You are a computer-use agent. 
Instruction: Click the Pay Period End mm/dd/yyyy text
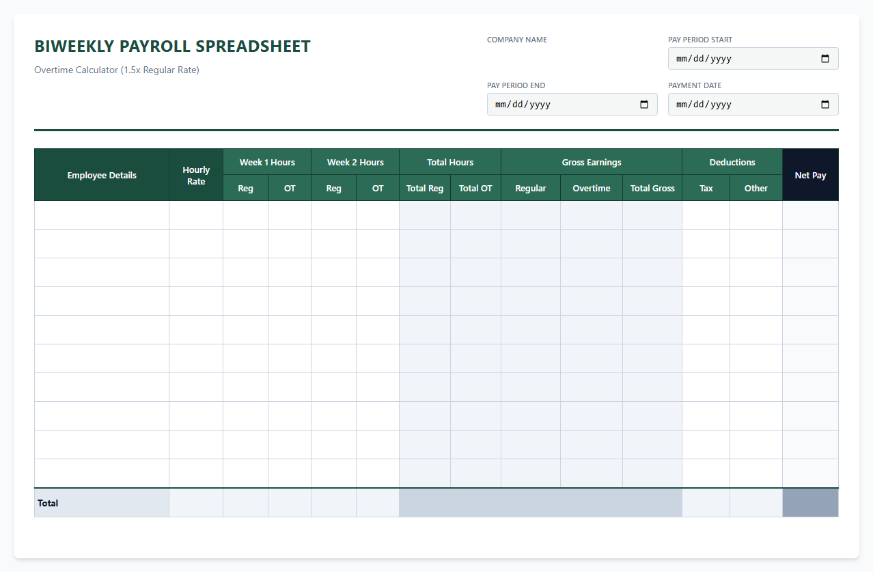pyautogui.click(x=523, y=105)
